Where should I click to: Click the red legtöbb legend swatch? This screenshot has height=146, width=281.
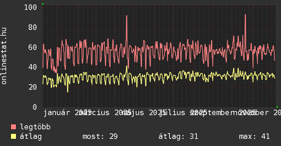click(x=13, y=127)
